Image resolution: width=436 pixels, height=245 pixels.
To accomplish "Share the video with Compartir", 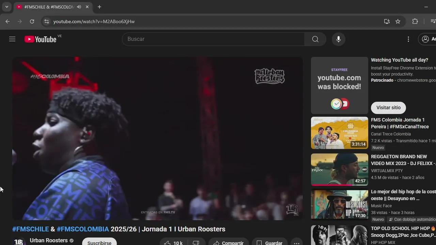I will [229, 242].
